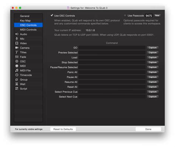
Task: Click the Timecode clock icon
Action: (x=17, y=75)
